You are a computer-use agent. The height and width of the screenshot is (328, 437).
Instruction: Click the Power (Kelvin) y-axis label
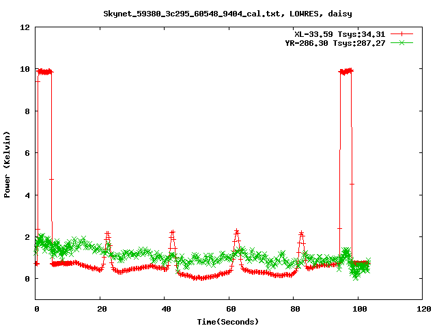[7, 165]
